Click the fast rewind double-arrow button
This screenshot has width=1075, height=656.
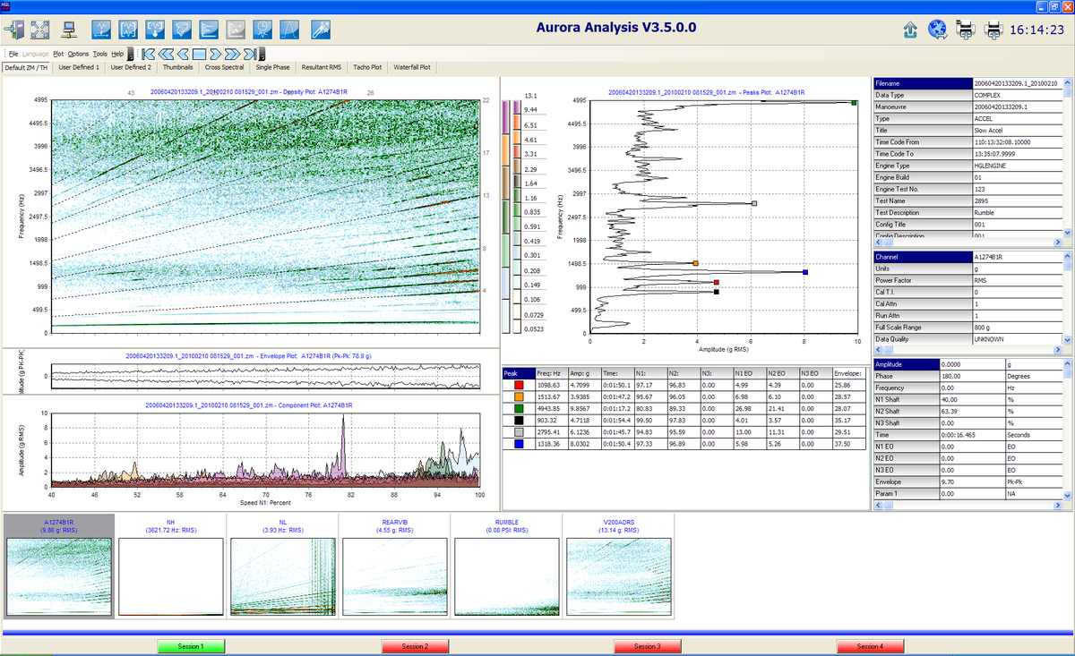click(x=165, y=54)
